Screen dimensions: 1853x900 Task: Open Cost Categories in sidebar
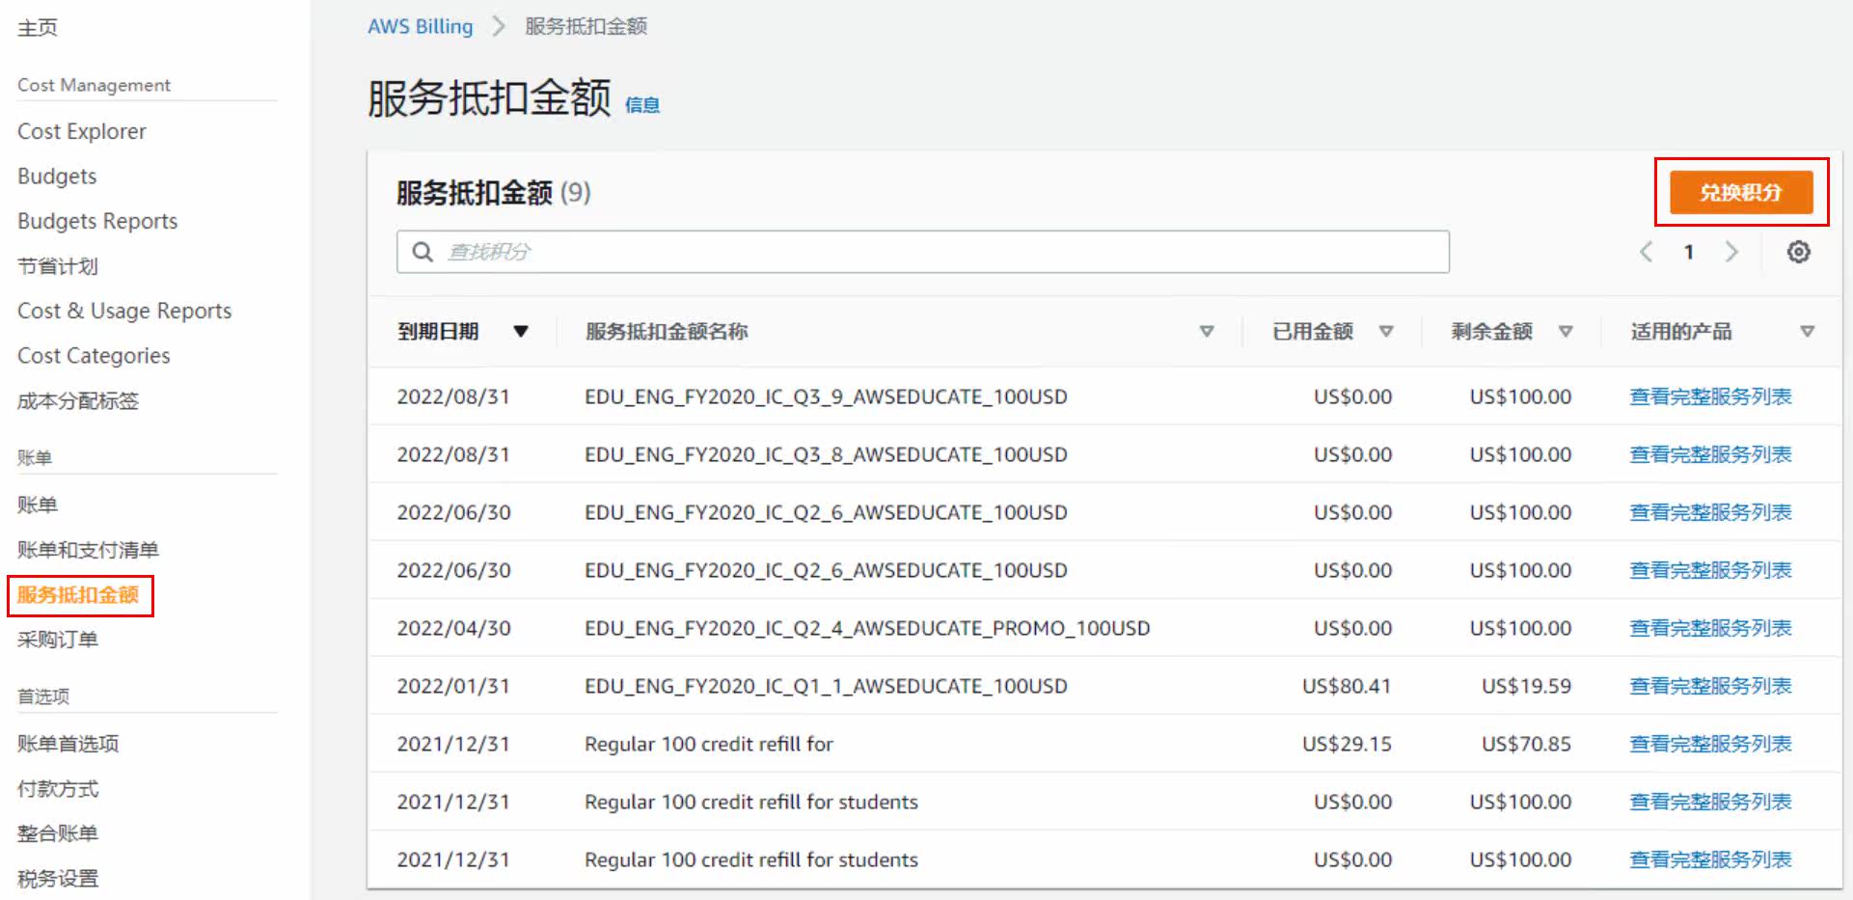(94, 356)
